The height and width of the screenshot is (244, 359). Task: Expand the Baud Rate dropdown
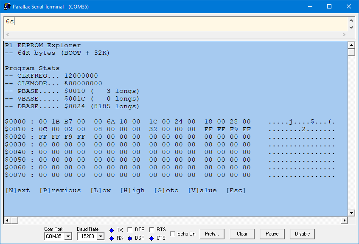point(101,236)
